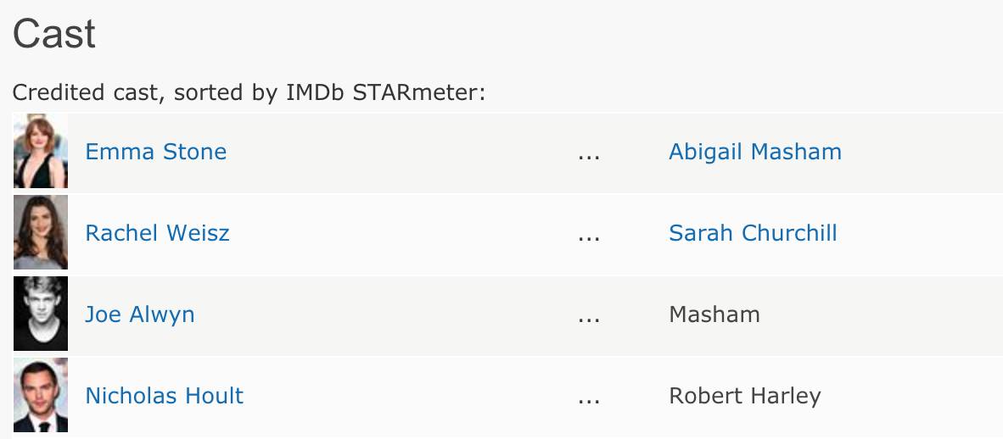Open the Abigail Masham character link
This screenshot has height=439, width=1003.
755,152
